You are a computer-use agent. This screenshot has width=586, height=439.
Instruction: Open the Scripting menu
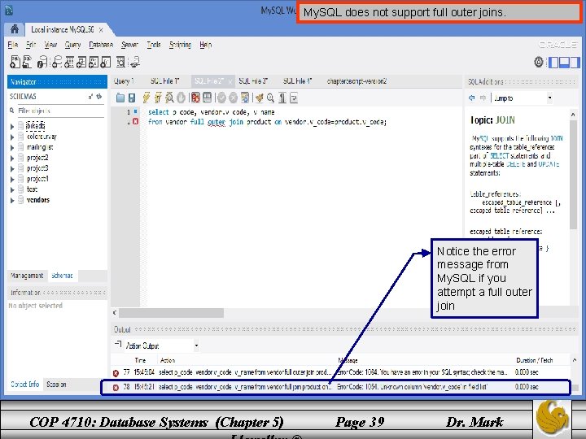(x=180, y=45)
